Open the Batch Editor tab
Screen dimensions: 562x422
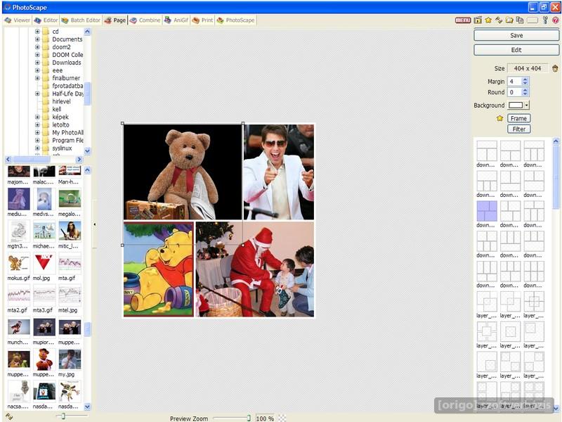coord(81,20)
